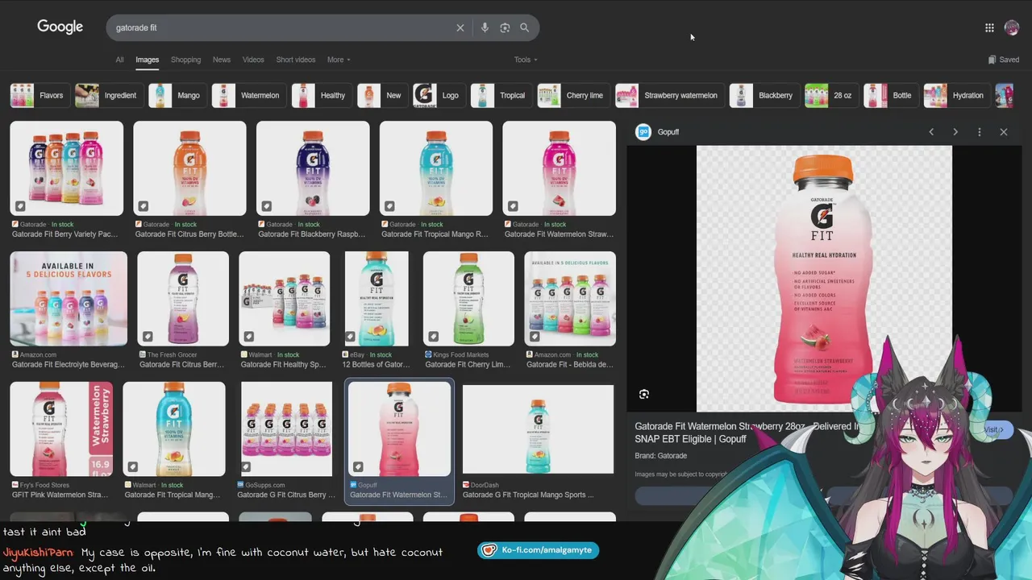This screenshot has width=1032, height=580.
Task: Go to the next image in preview panel
Action: (955, 132)
